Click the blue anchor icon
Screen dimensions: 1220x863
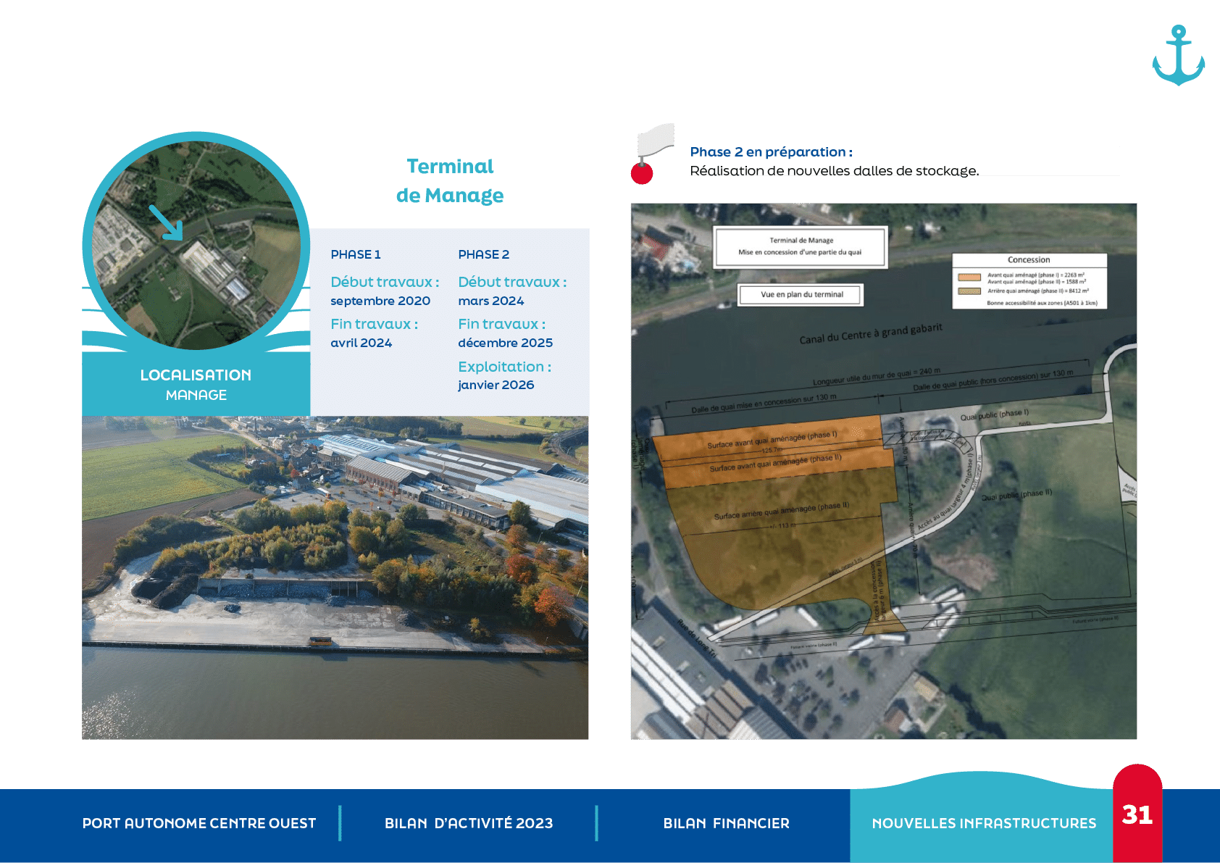coord(1178,56)
